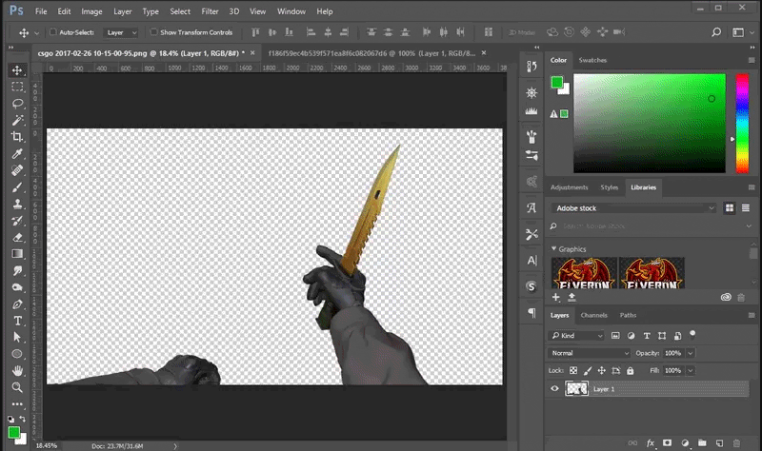Open the Adjustments panel tab
This screenshot has height=451, width=762.
pos(569,187)
